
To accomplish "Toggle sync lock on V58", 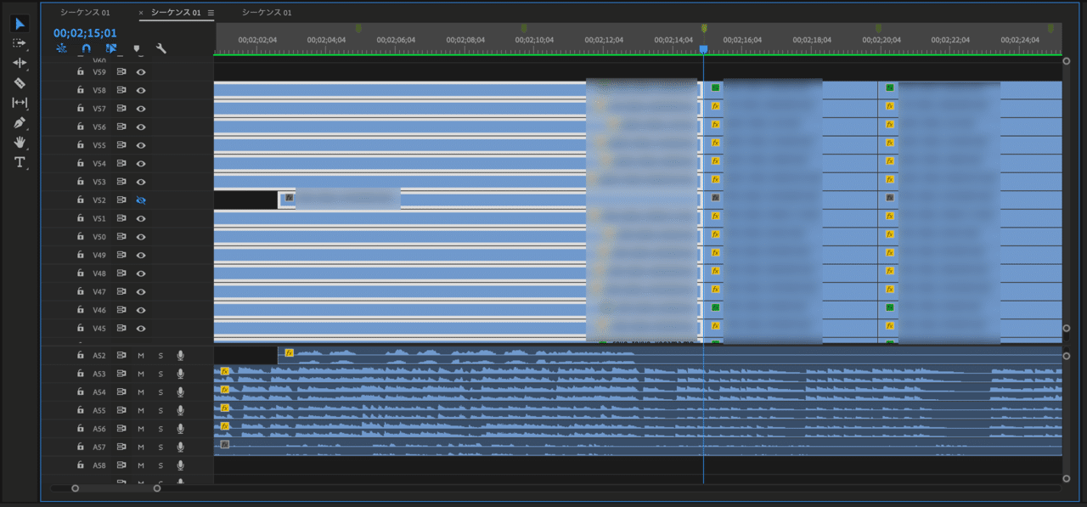I will [121, 90].
